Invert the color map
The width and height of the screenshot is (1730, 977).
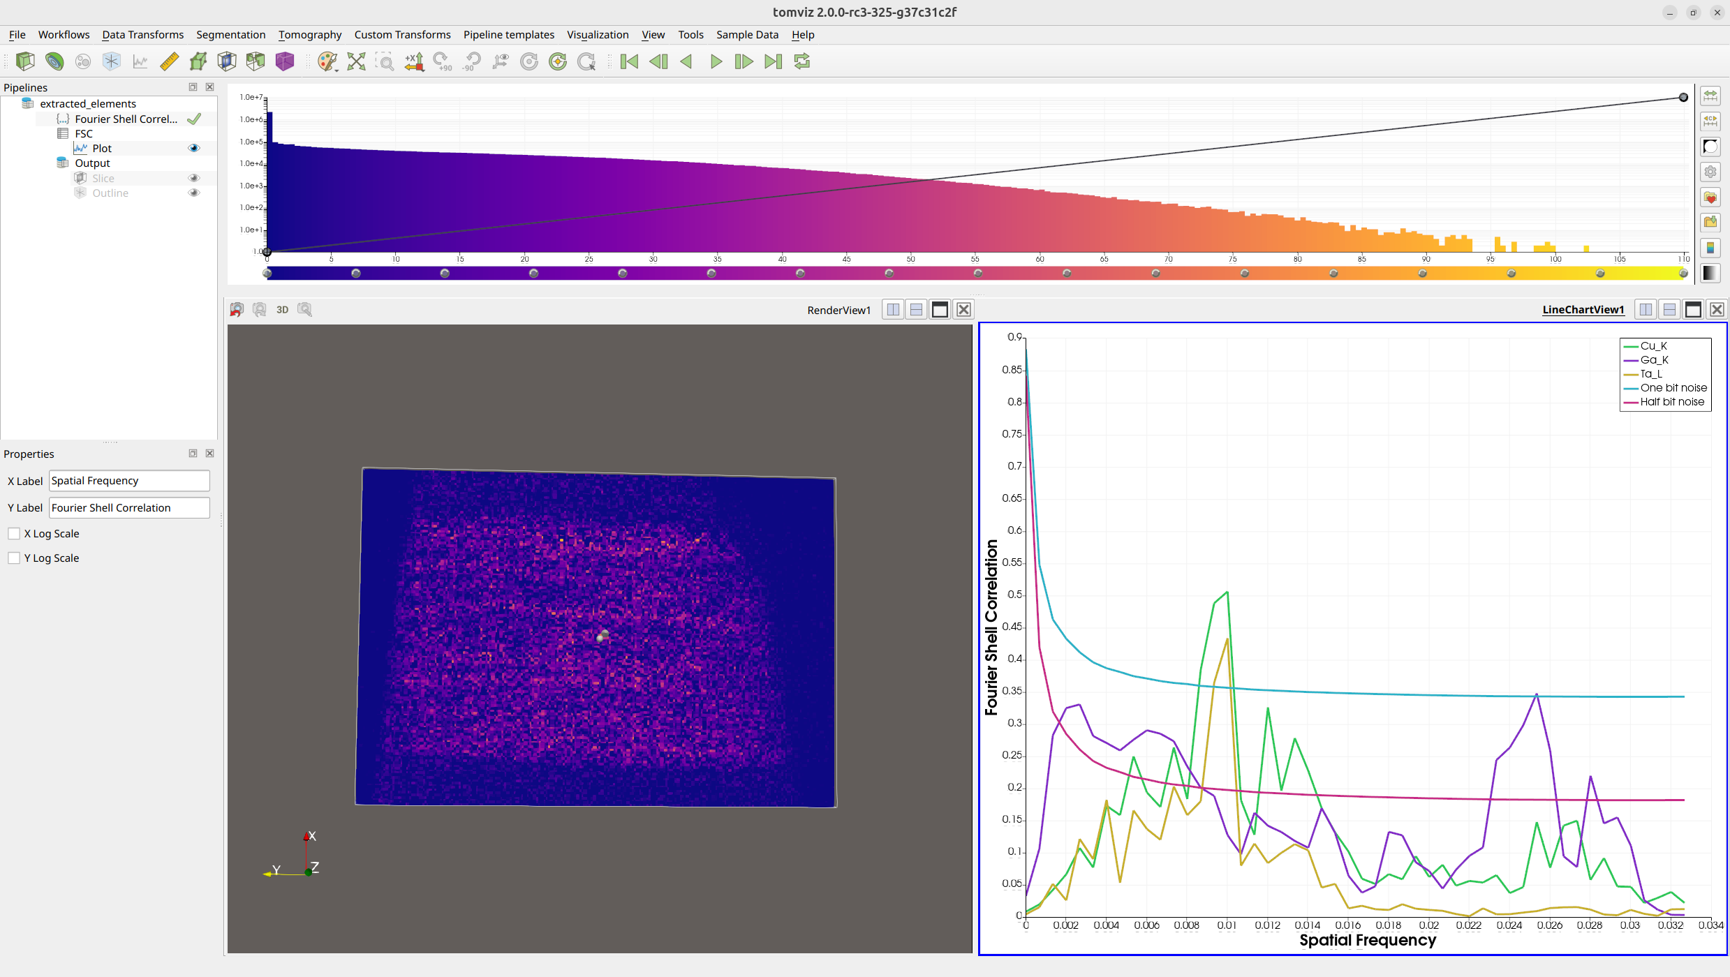pos(1710,147)
